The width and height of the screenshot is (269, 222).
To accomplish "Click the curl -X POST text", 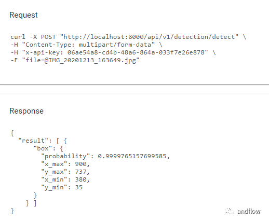I will (x=33, y=37).
